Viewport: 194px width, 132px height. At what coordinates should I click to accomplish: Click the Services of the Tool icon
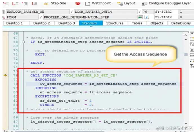tap(192, 66)
